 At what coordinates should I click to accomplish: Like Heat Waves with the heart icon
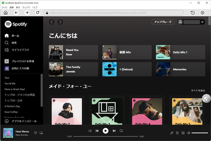36,133
